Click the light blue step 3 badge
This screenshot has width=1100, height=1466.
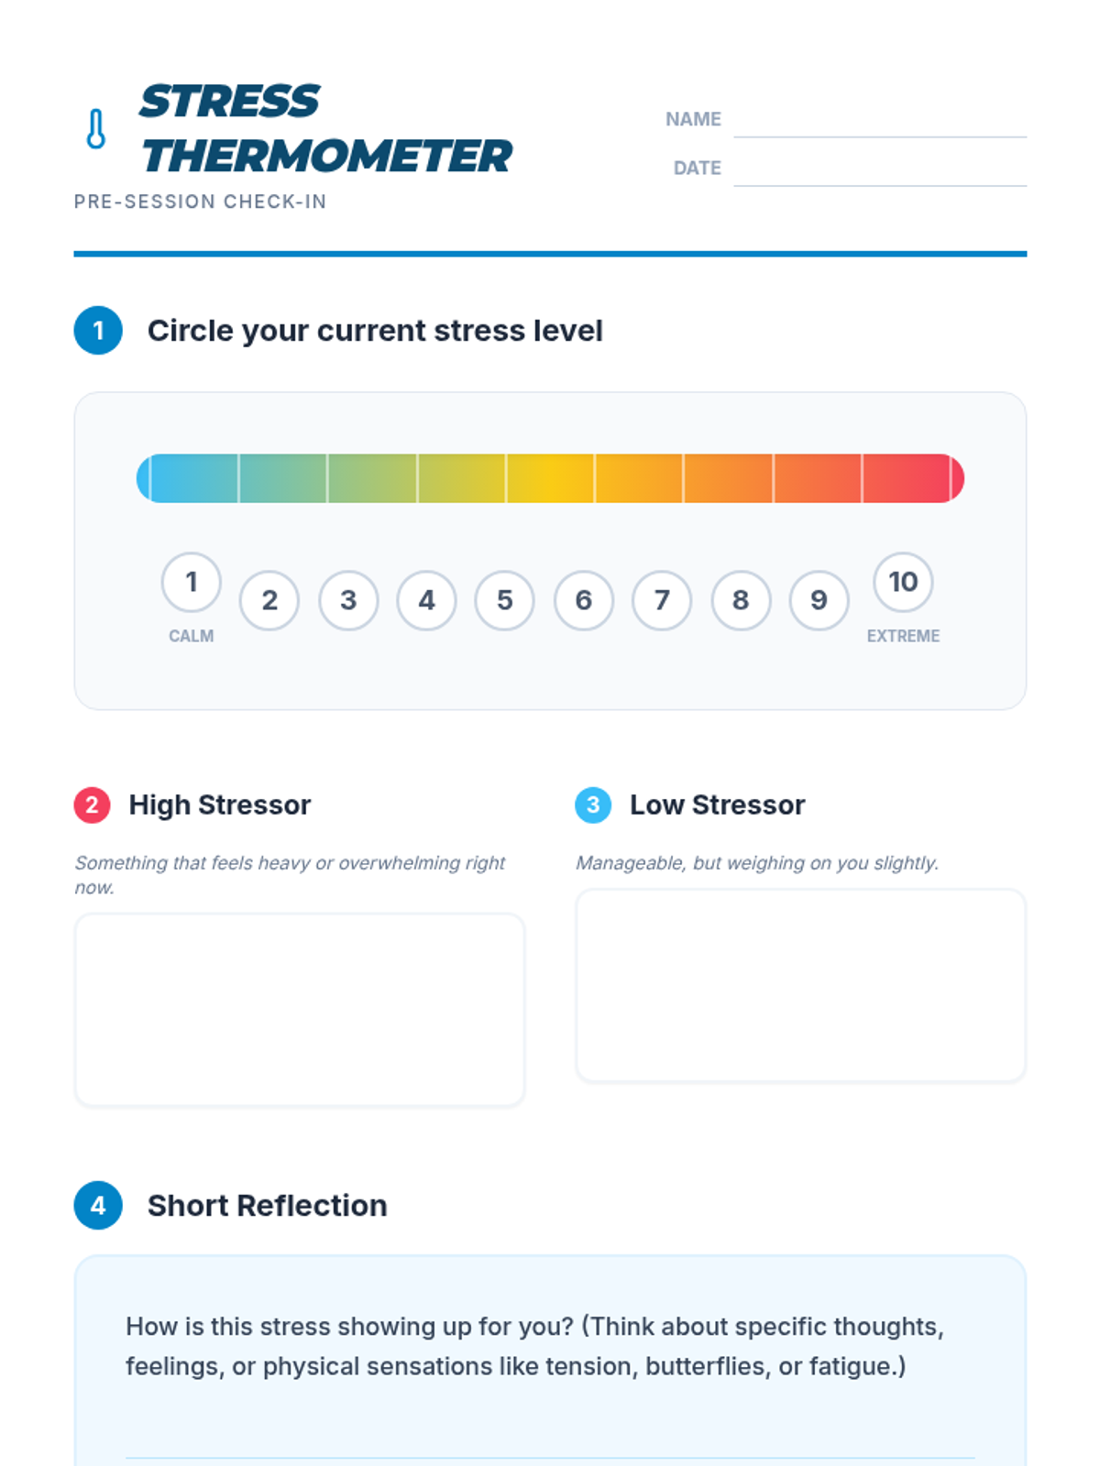tap(593, 805)
